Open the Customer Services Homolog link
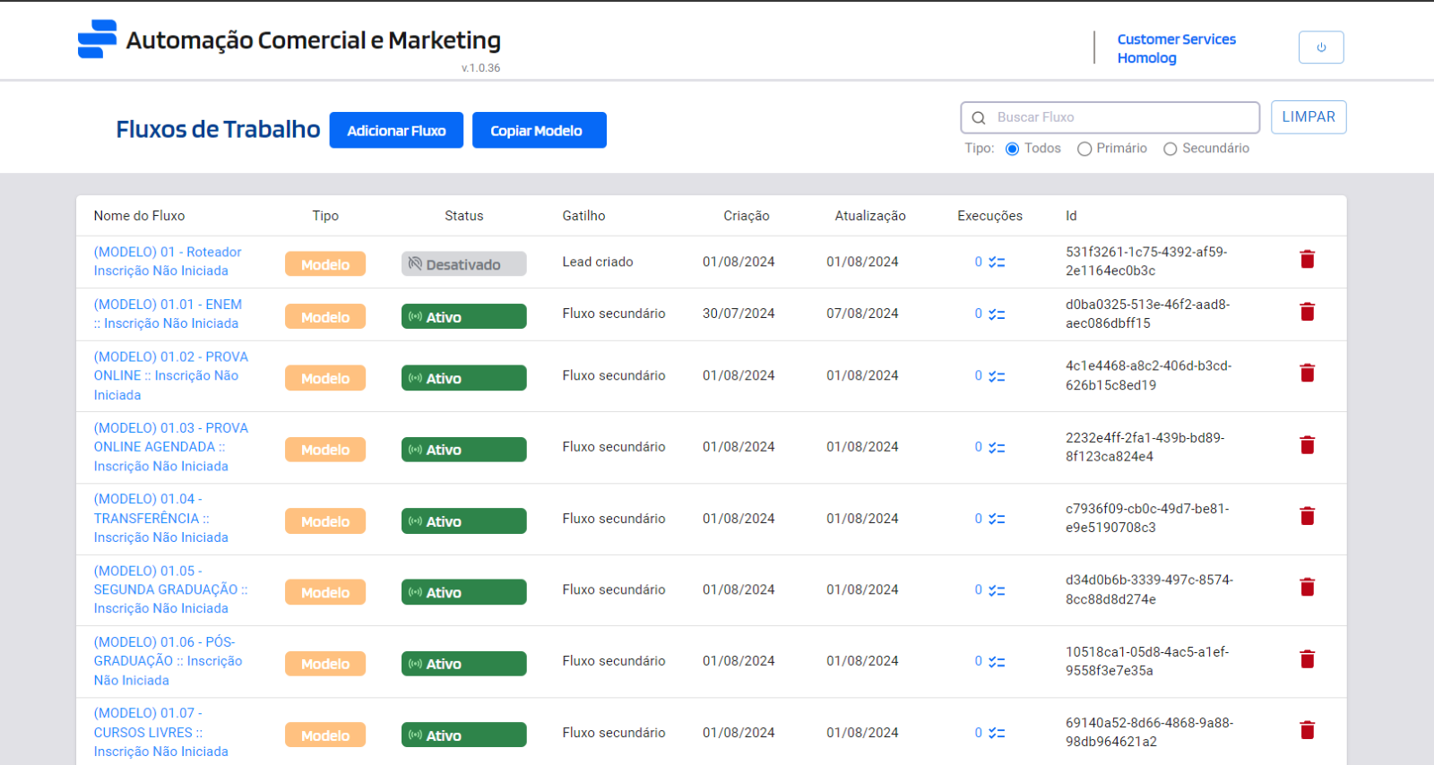Screen dimensions: 1434x765 tap(1176, 48)
